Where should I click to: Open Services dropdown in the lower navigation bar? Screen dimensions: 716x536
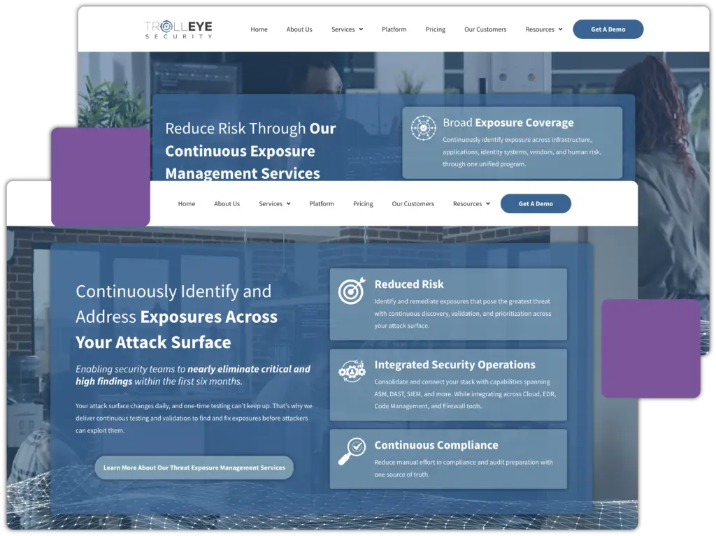[274, 204]
